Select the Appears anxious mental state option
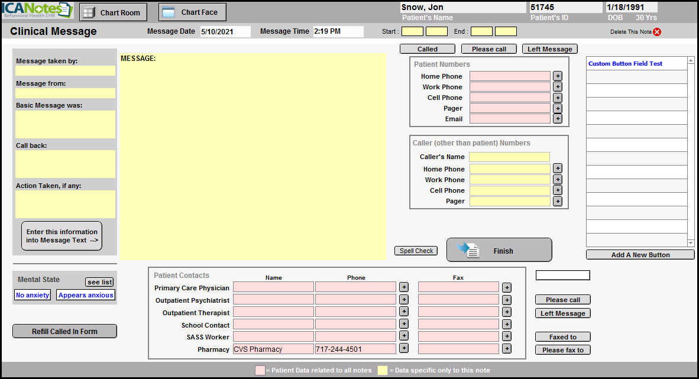 [86, 295]
